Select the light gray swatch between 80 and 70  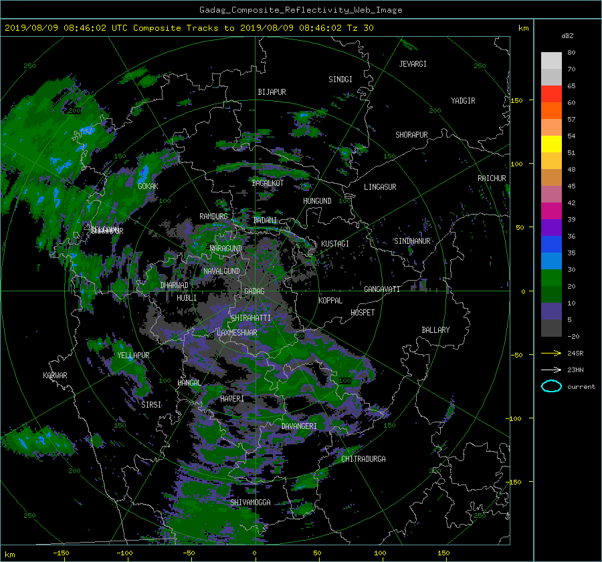551,60
